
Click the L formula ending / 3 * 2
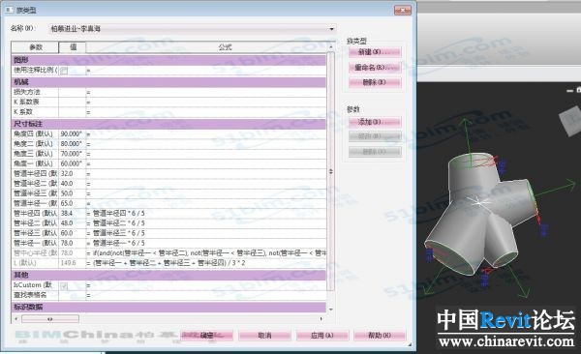pos(168,263)
